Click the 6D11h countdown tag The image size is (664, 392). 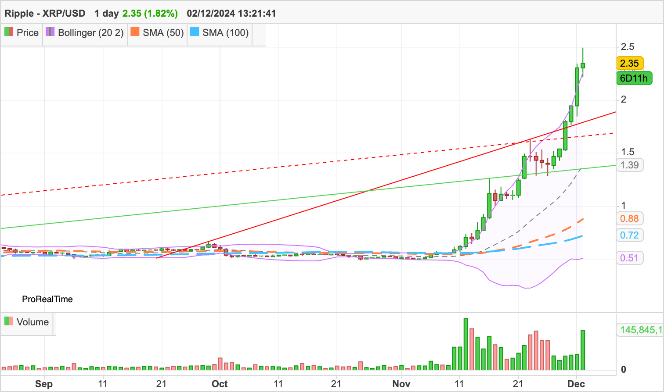[634, 78]
